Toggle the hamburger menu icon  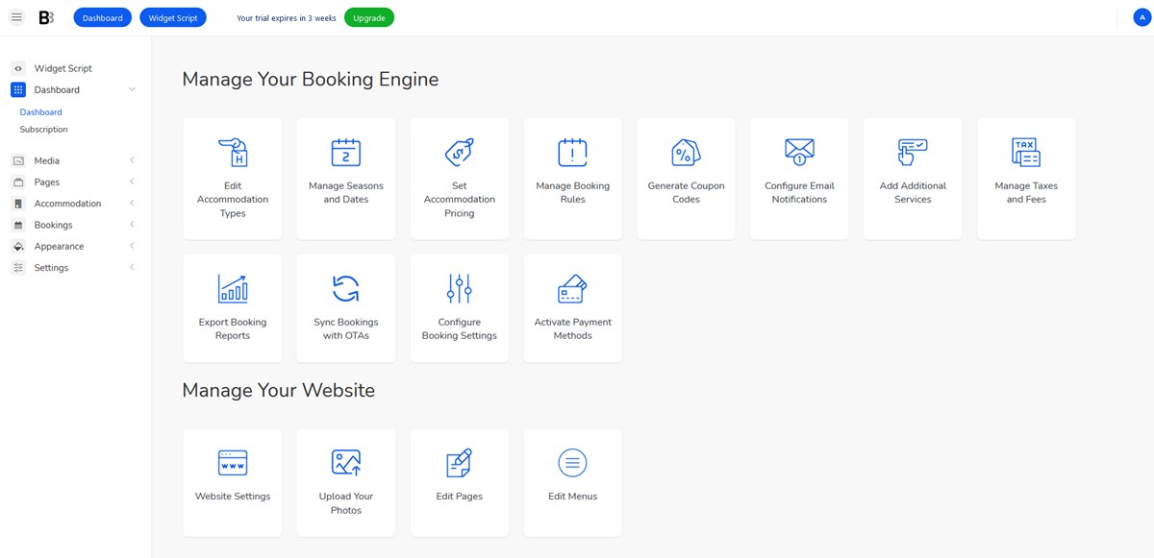click(16, 17)
